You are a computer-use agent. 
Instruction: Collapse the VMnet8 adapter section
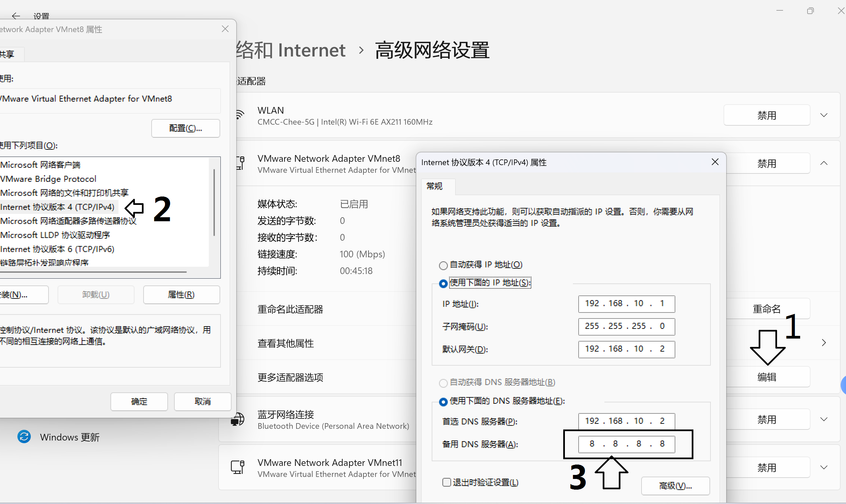[824, 163]
